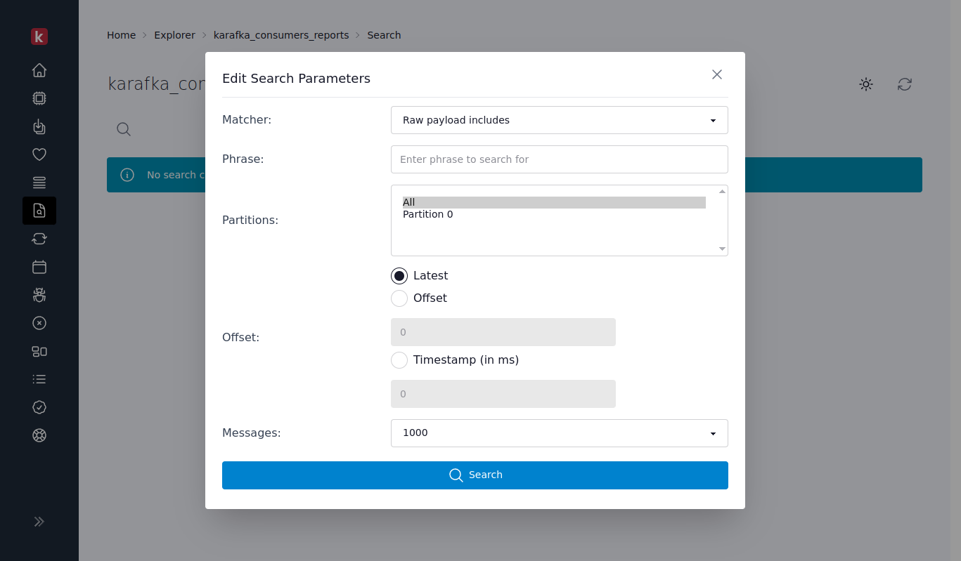Go to Explorer breadcrumb link
This screenshot has height=561, width=961.
point(174,35)
